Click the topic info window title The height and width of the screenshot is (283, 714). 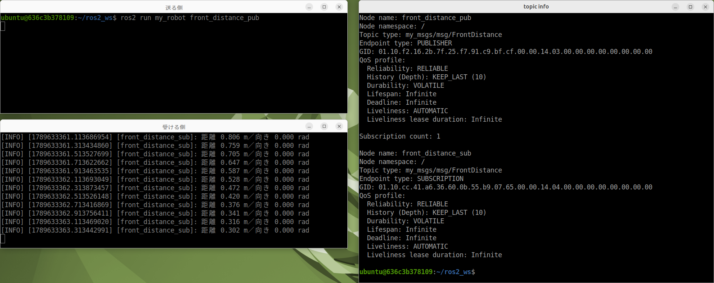536,7
